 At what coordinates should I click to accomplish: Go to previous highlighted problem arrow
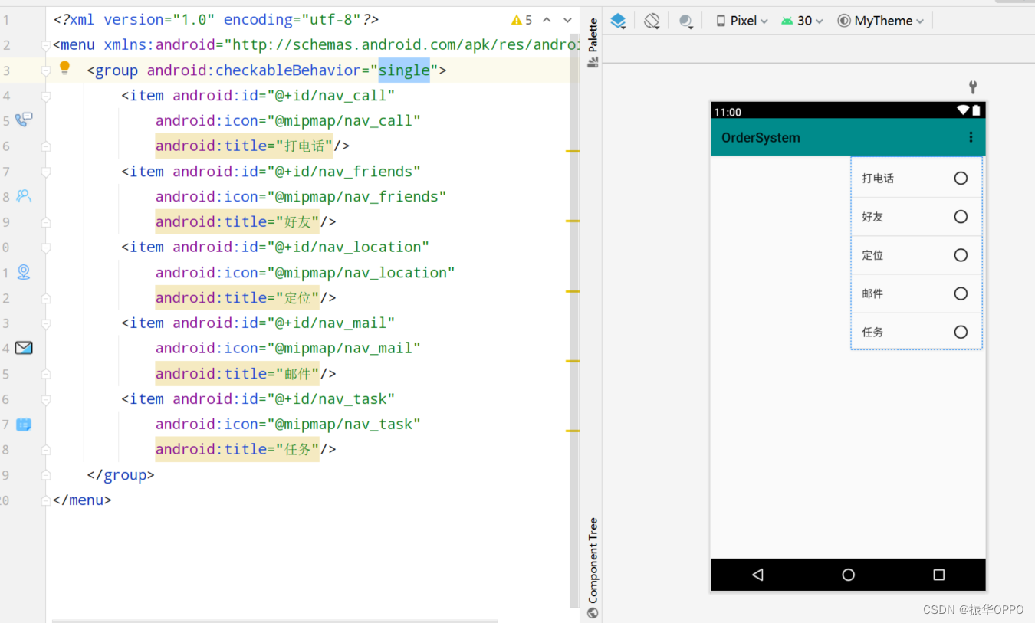[x=547, y=20]
